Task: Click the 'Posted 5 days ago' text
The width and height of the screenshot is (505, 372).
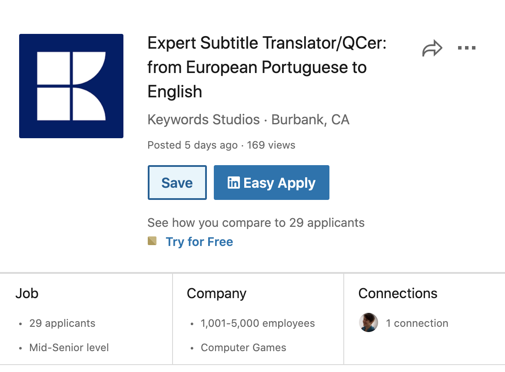Action: click(x=192, y=145)
